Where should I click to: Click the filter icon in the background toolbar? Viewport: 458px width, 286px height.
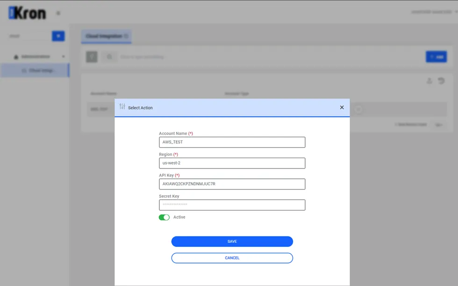[x=92, y=57]
